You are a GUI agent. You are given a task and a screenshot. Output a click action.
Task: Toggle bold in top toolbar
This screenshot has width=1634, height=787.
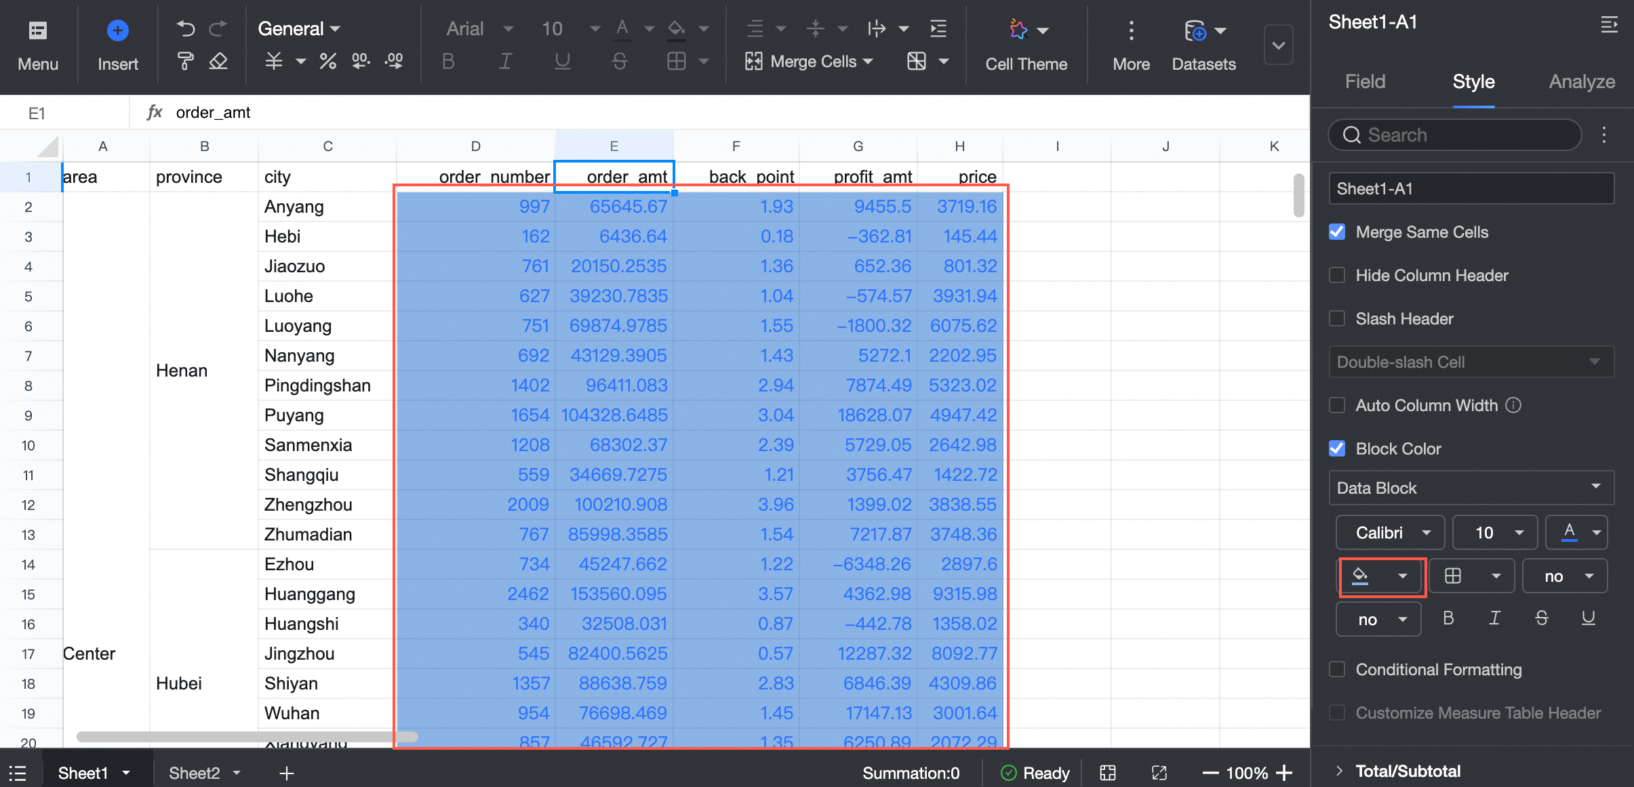pyautogui.click(x=448, y=62)
